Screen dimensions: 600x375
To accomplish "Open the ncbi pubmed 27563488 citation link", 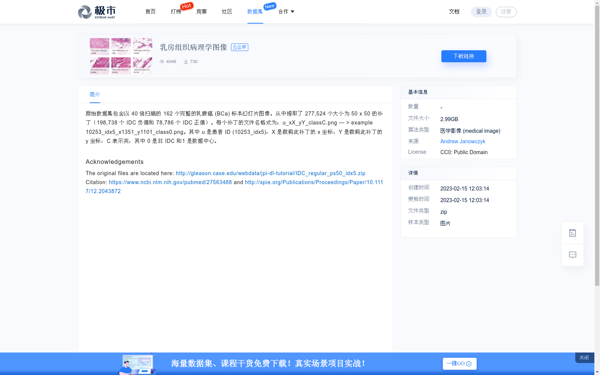I will tap(170, 182).
